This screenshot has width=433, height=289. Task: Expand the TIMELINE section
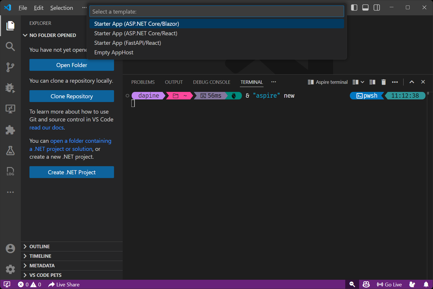pos(25,256)
